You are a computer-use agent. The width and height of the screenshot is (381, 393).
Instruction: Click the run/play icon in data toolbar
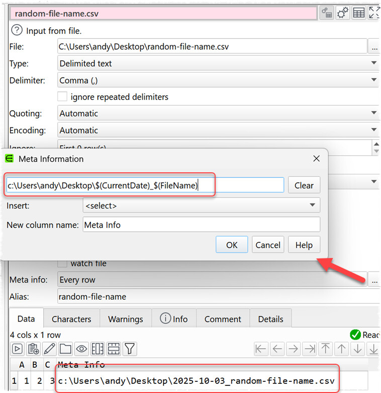[17, 349]
